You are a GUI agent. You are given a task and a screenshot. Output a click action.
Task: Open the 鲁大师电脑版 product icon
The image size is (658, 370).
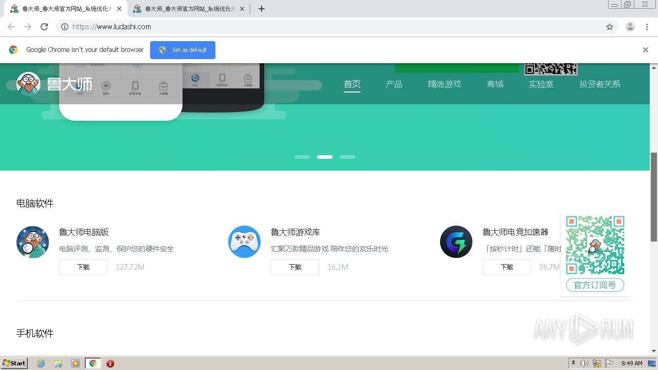[x=32, y=242]
